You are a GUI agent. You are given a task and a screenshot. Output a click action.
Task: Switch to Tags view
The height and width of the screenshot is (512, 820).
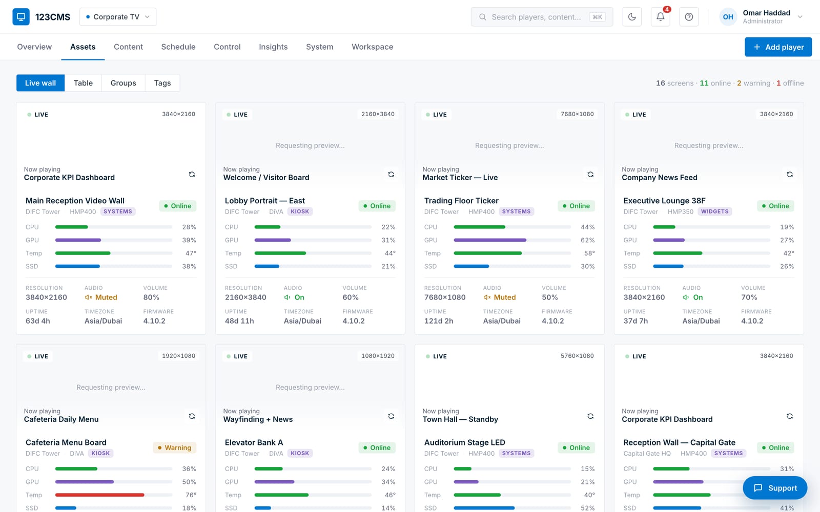[x=162, y=83]
